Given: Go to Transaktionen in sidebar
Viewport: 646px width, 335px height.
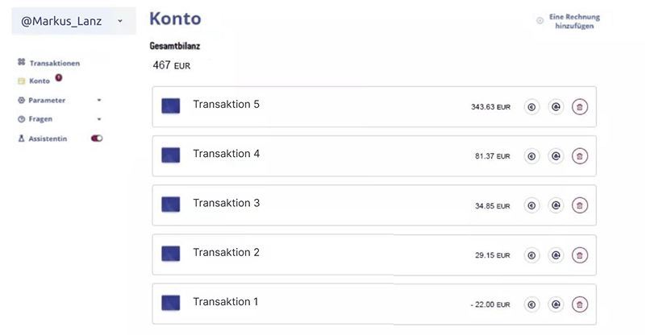Looking at the screenshot, I should [x=53, y=63].
